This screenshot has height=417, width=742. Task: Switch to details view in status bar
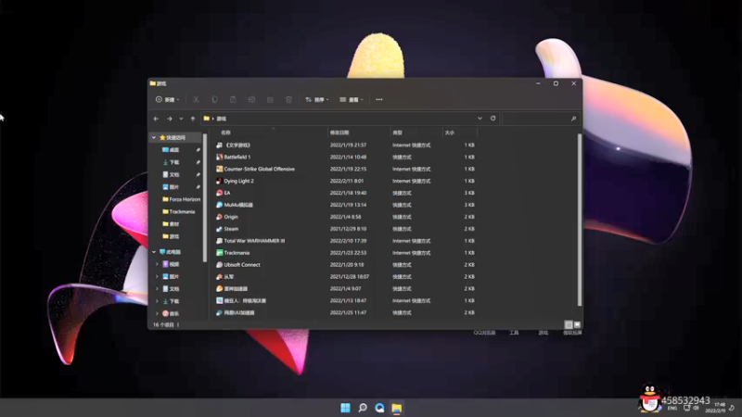[x=569, y=325]
